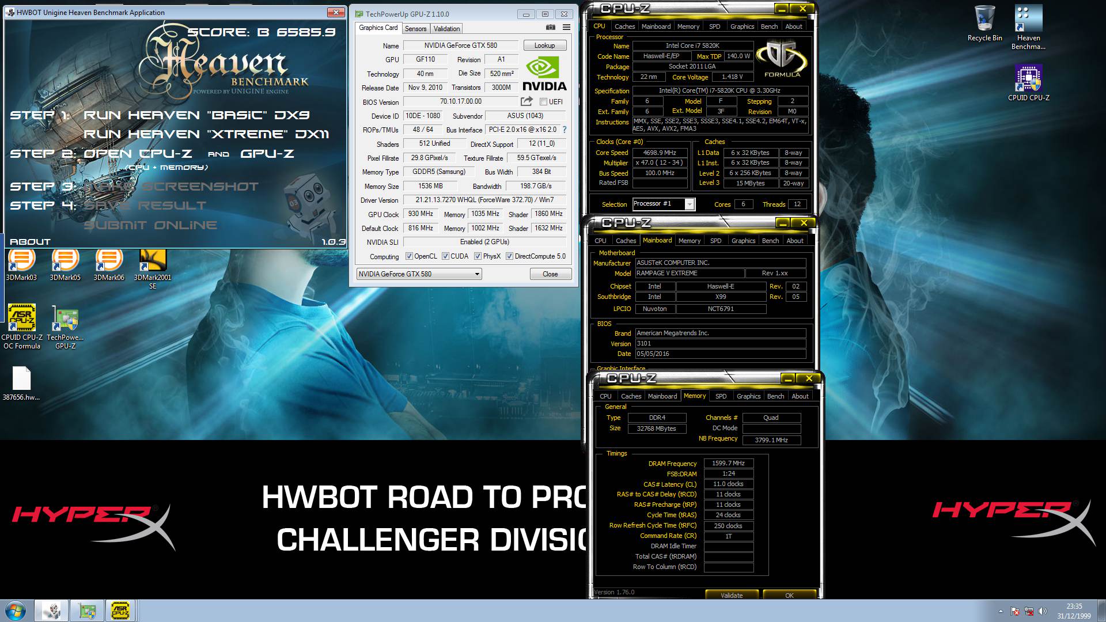The width and height of the screenshot is (1106, 622).
Task: Toggle the OpenCL checkbox
Action: (x=409, y=256)
